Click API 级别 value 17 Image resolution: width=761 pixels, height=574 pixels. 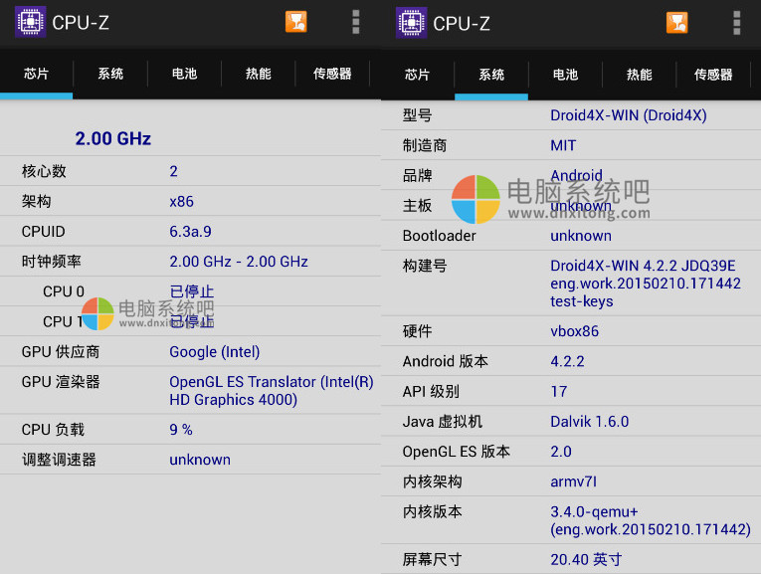[559, 392]
